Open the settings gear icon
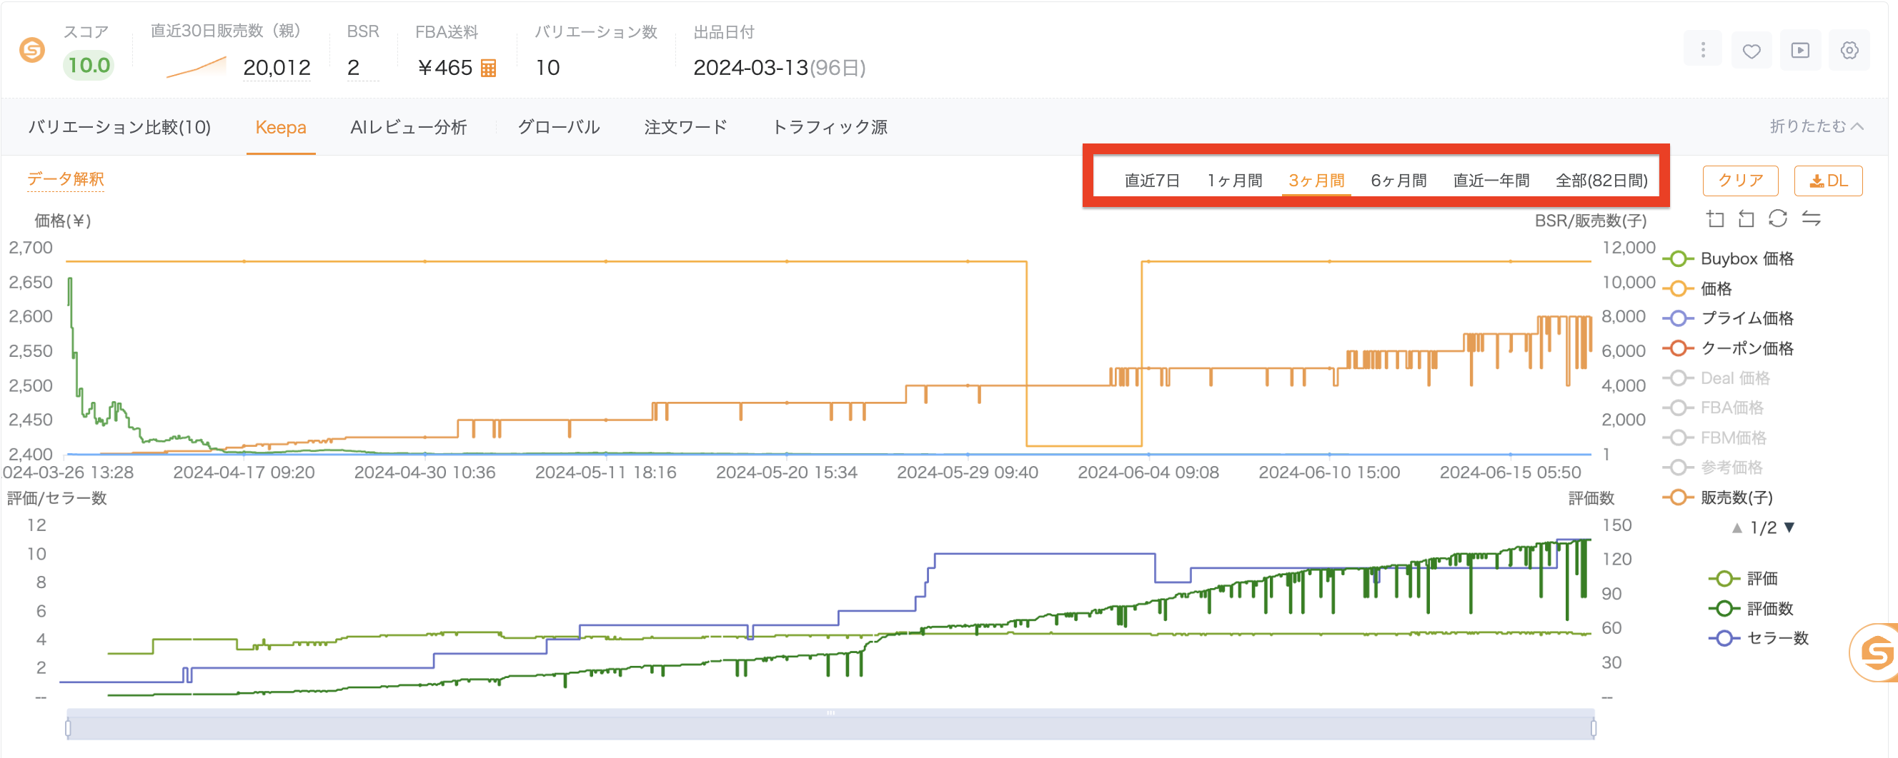The height and width of the screenshot is (758, 1898). click(1849, 50)
